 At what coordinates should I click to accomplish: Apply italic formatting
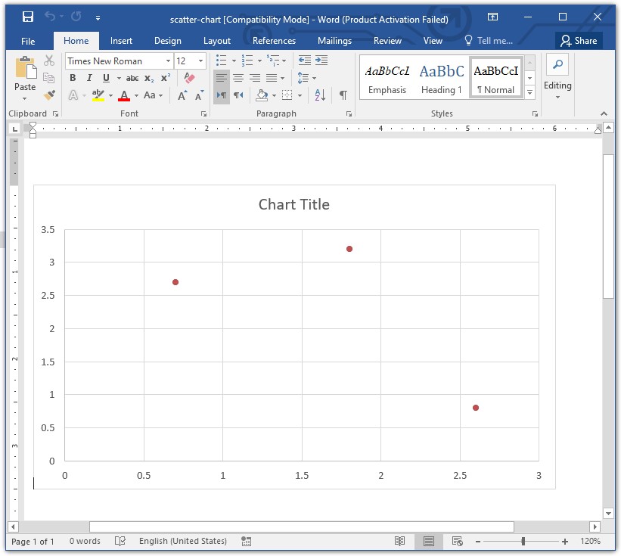pos(88,78)
